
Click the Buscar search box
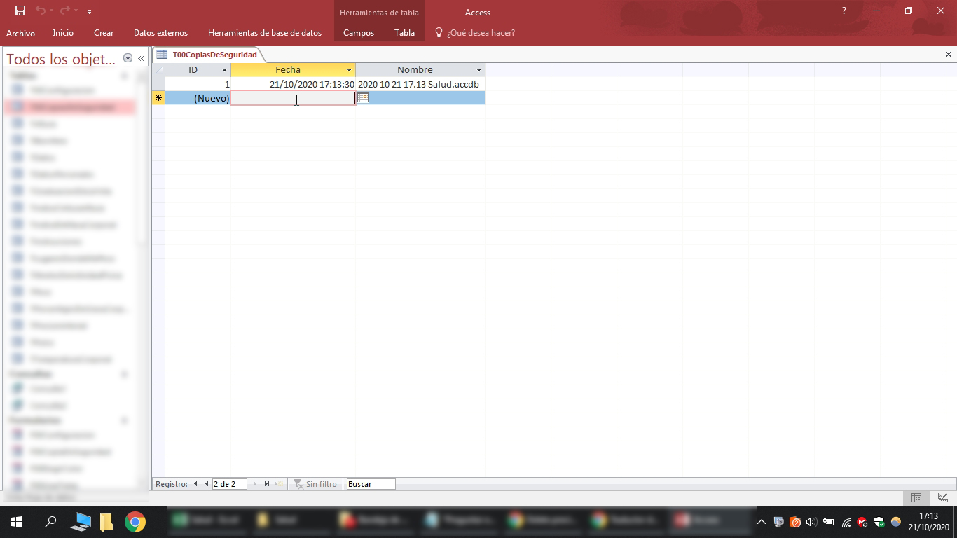[x=371, y=484]
